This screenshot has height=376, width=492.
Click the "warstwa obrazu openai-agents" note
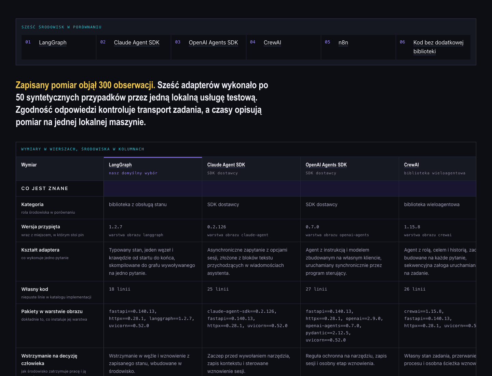point(337,235)
